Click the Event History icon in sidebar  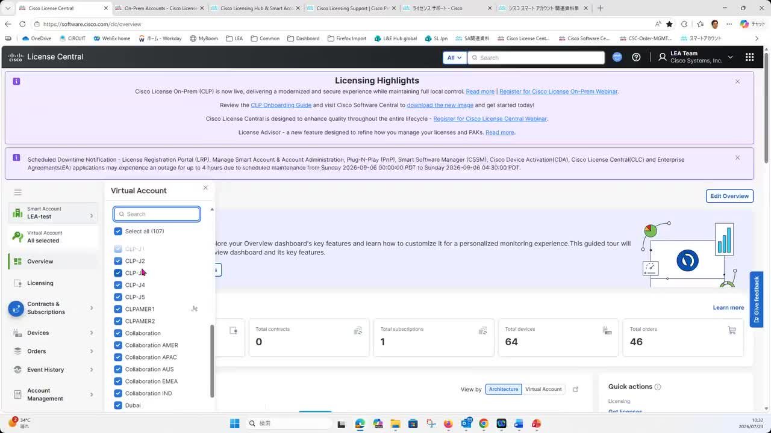pos(17,370)
